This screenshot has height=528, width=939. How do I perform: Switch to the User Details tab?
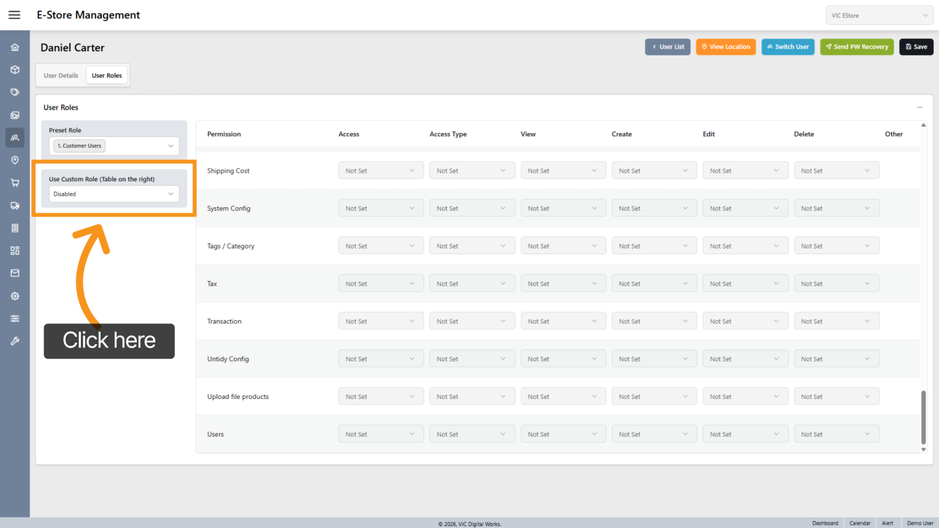coord(61,75)
